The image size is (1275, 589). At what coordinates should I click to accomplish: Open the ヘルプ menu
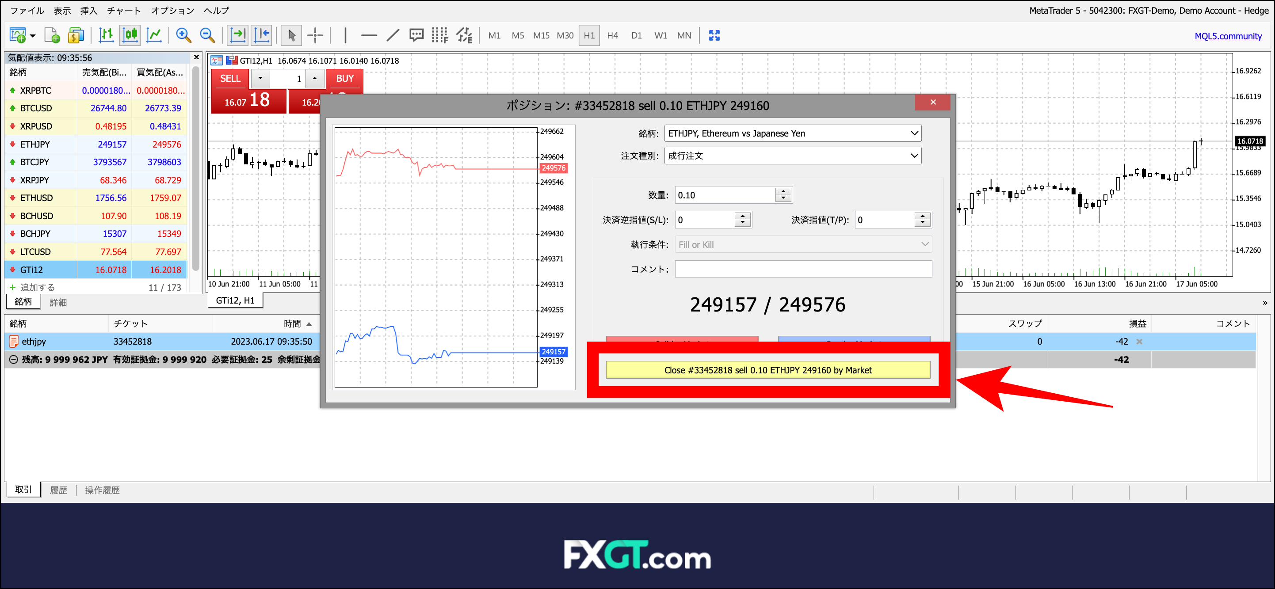point(217,11)
